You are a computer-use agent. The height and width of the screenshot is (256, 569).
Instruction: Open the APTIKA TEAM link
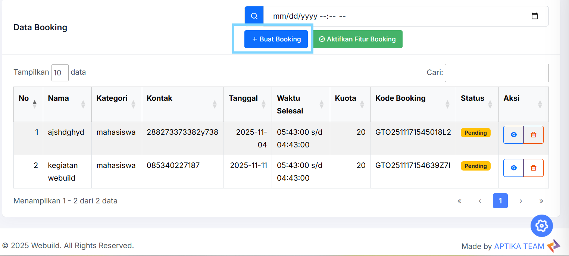[x=519, y=246]
